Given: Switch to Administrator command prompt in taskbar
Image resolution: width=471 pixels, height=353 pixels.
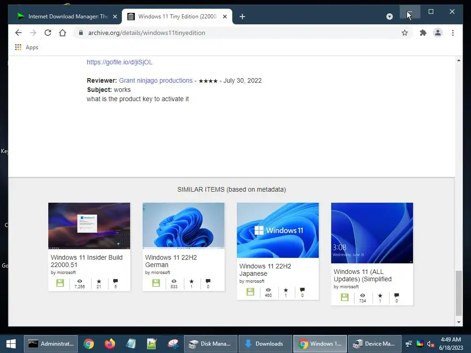Looking at the screenshot, I should 51,344.
